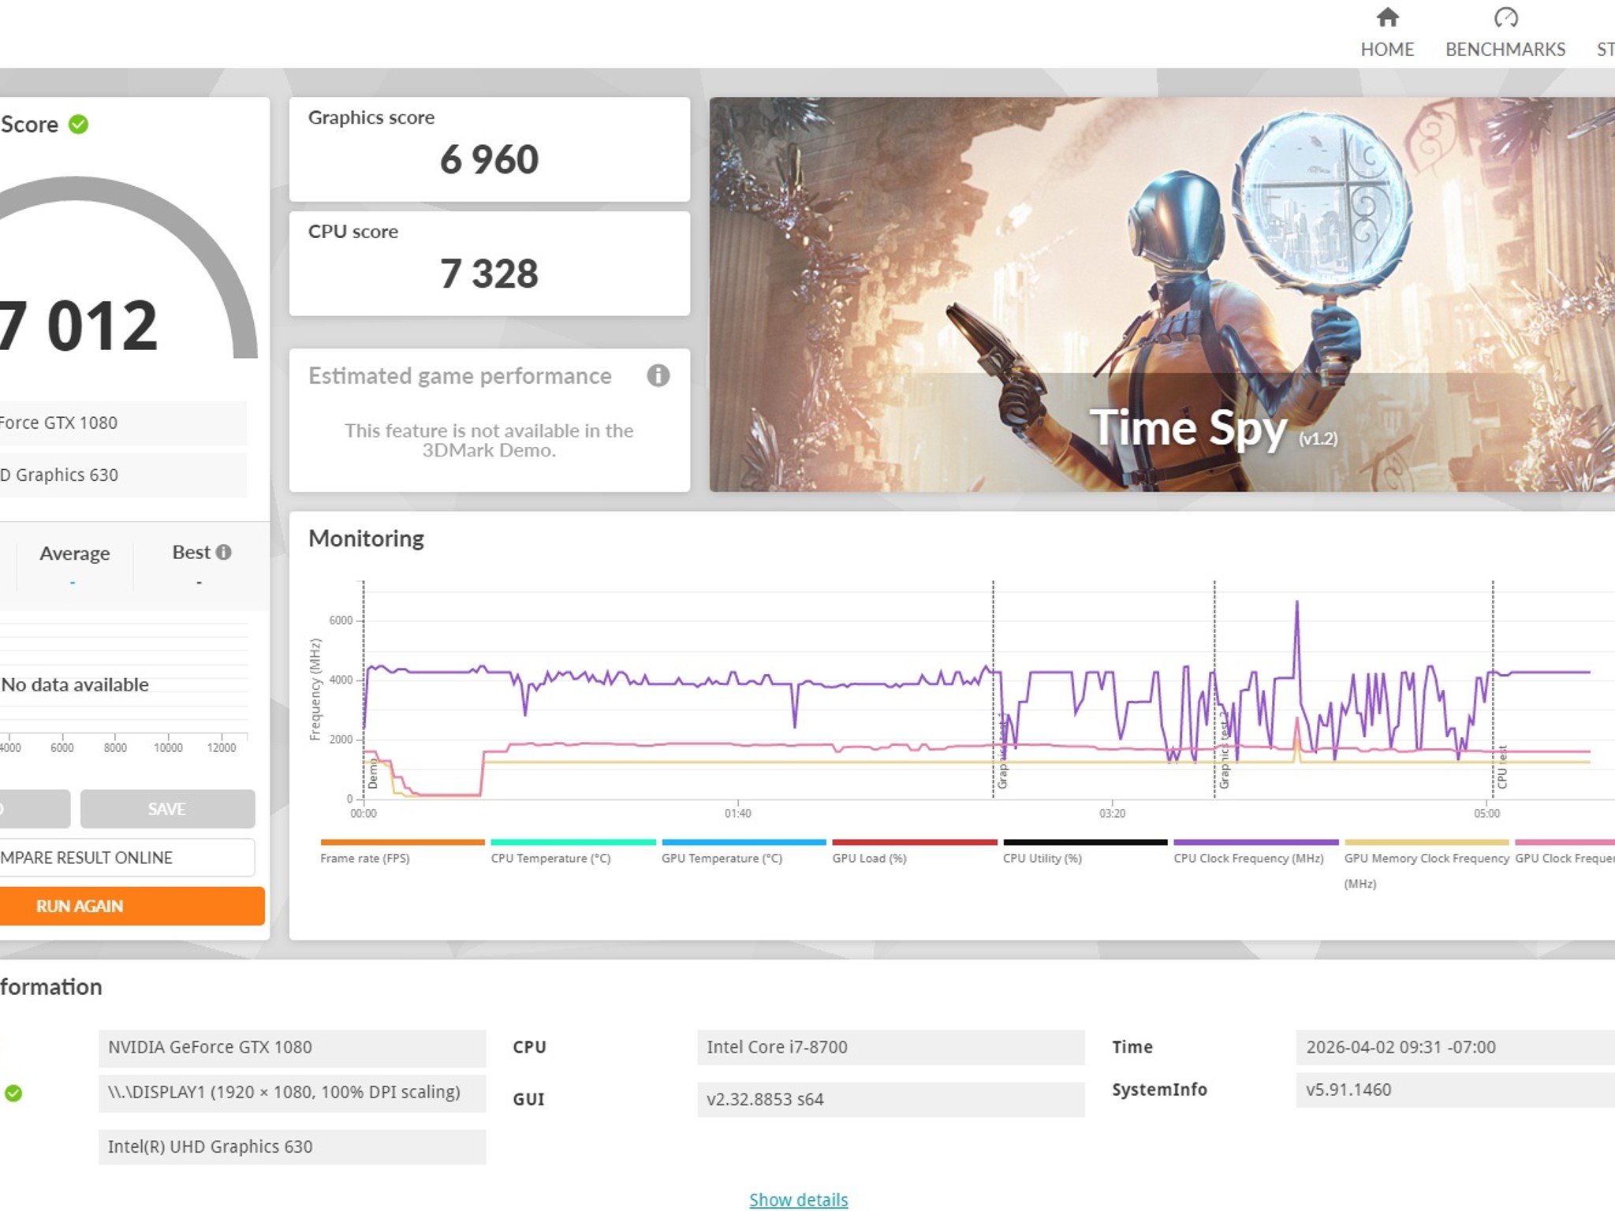Click the RUN AGAIN button
The height and width of the screenshot is (1211, 1615).
pos(132,906)
